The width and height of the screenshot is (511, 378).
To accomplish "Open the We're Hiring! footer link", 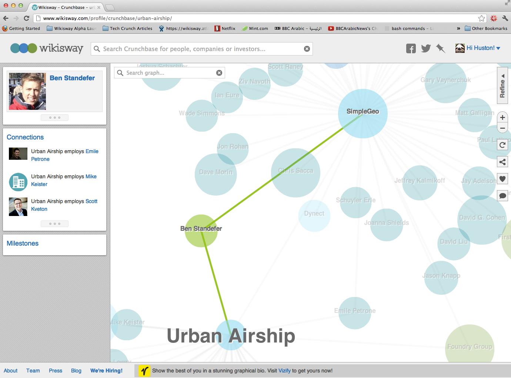I will click(x=106, y=371).
